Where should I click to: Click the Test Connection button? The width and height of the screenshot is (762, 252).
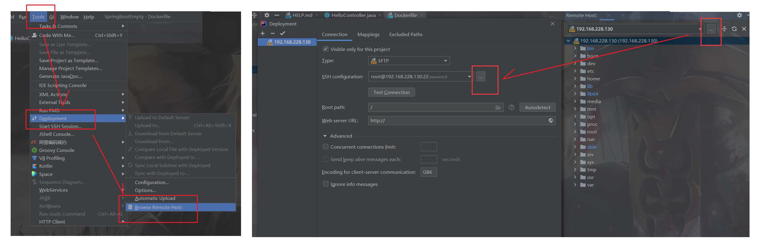coord(391,92)
